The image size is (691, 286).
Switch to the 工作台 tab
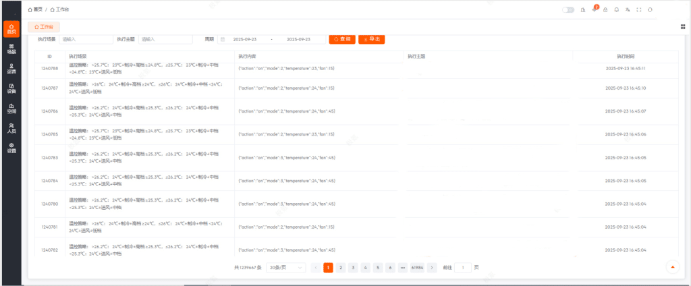click(44, 27)
